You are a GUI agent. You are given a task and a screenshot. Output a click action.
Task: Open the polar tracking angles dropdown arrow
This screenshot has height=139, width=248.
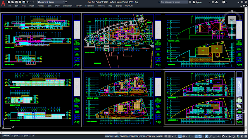pyautogui.click(x=187, y=136)
